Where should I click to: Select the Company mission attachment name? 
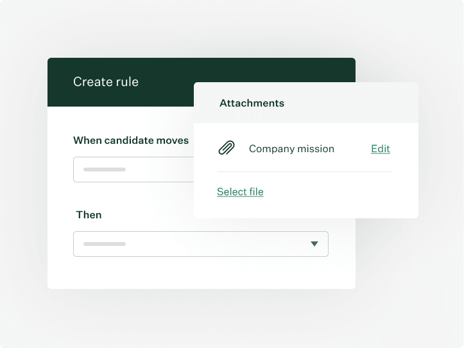291,149
